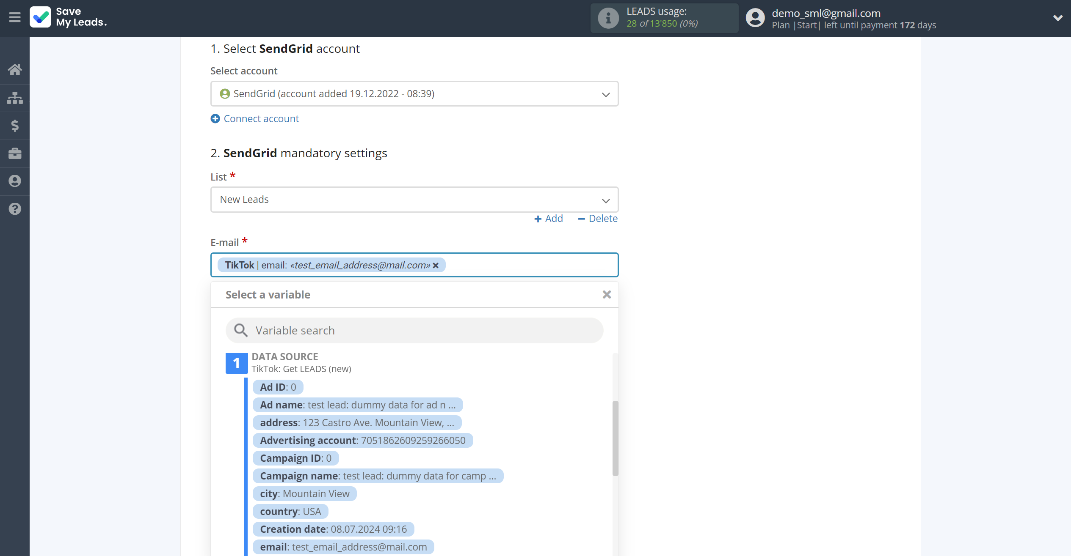Expand the account menu chevron

tap(1058, 18)
